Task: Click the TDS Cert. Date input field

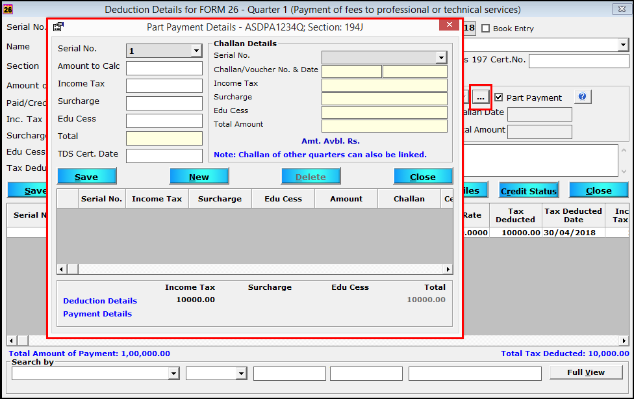Action: [x=164, y=156]
